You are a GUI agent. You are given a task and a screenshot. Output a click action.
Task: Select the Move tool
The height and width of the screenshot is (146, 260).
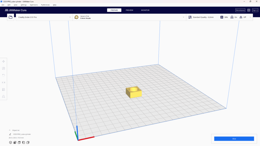tap(3, 61)
